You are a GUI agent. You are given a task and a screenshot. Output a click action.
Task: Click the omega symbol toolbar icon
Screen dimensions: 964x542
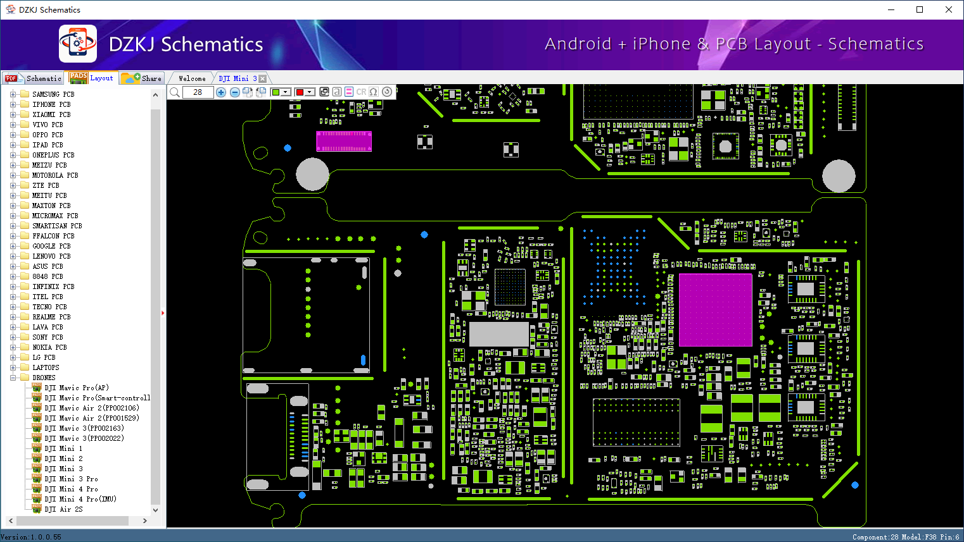pyautogui.click(x=374, y=92)
